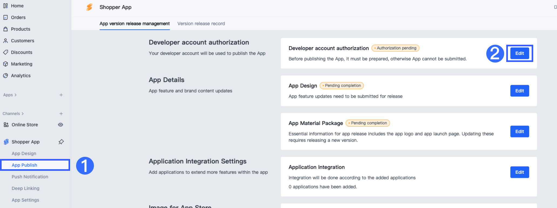Add a new app with plus icon
557x208 pixels.
click(61, 95)
